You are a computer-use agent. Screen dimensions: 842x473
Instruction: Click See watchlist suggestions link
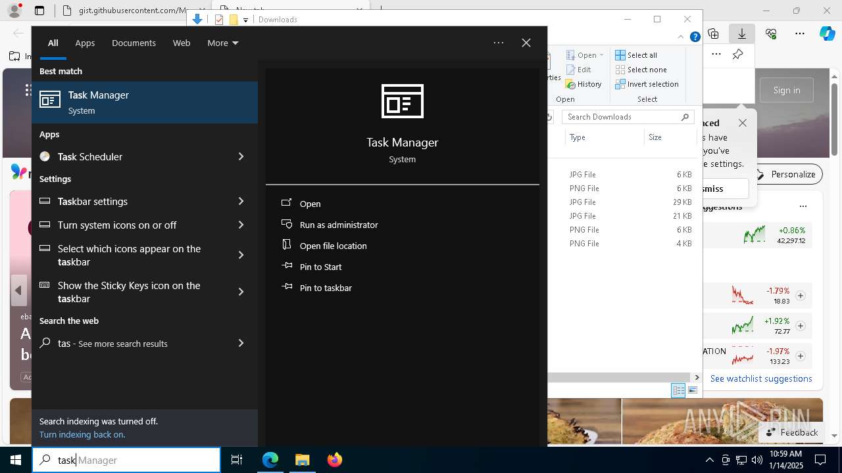point(761,378)
